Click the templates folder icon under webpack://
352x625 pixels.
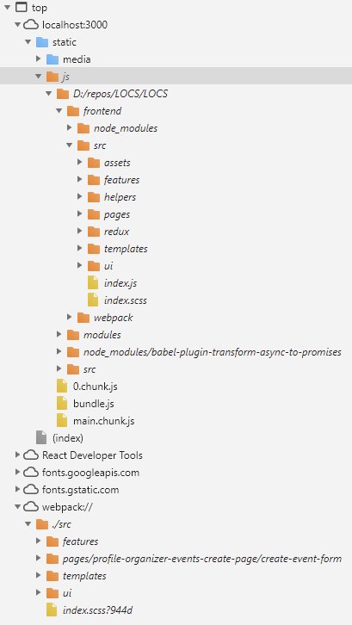click(x=52, y=576)
